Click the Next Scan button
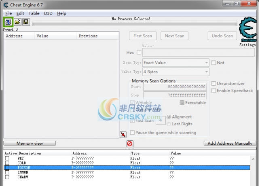The height and width of the screenshot is (186, 260). click(x=174, y=36)
